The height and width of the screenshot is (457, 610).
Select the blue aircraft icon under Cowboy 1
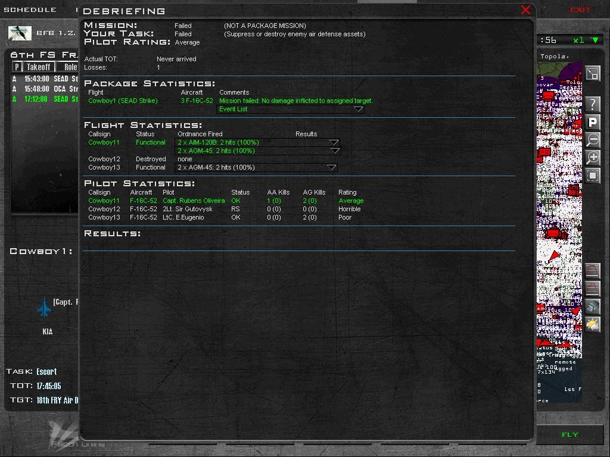point(44,306)
